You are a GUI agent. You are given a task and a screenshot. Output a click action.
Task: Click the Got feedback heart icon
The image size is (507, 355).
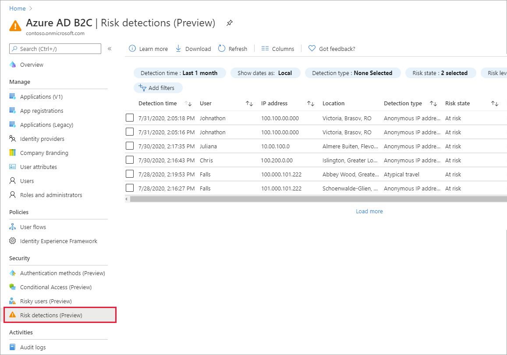312,49
